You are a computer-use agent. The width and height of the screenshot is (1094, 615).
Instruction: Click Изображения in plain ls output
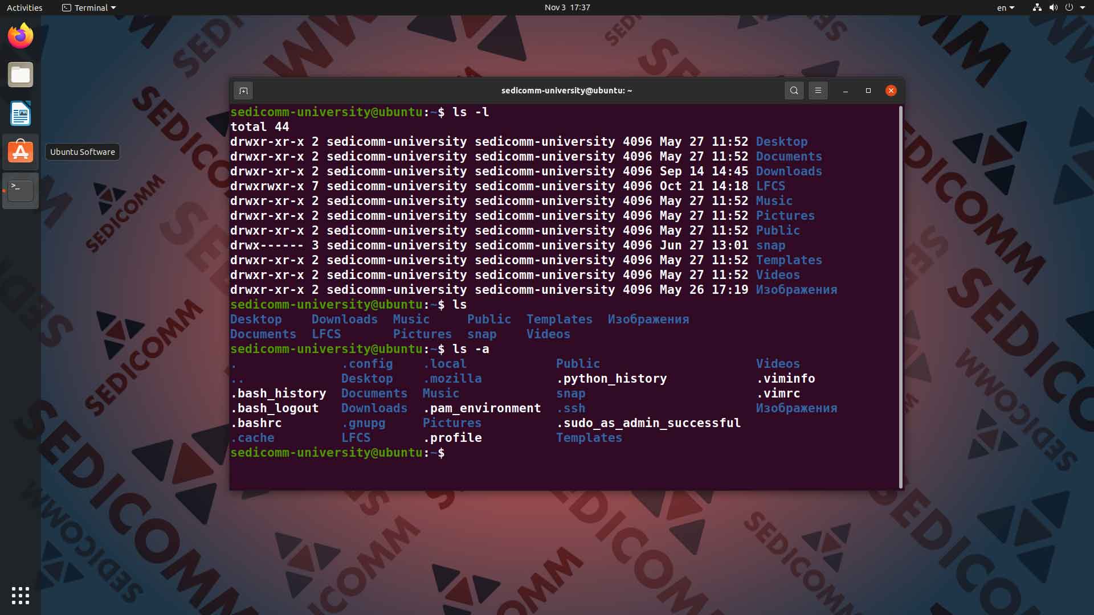click(648, 319)
